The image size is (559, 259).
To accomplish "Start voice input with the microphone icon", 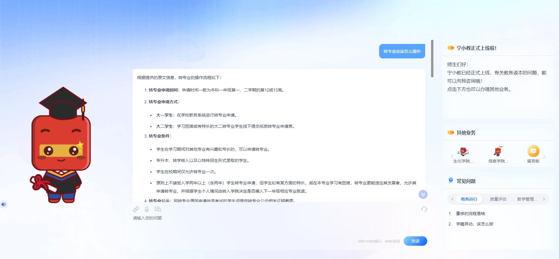I will pyautogui.click(x=147, y=209).
